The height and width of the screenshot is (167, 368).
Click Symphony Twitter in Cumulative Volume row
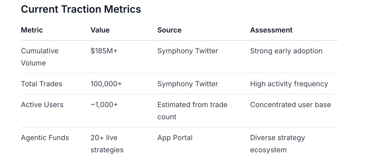point(188,51)
